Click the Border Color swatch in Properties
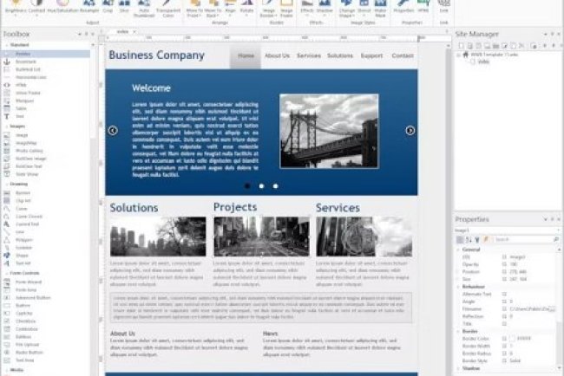The height and width of the screenshot is (376, 564). 513,339
